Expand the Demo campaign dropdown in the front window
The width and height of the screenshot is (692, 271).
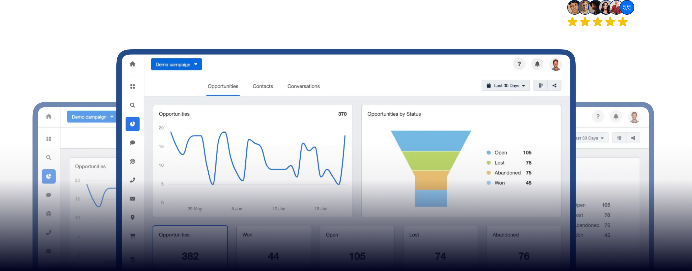coord(176,64)
